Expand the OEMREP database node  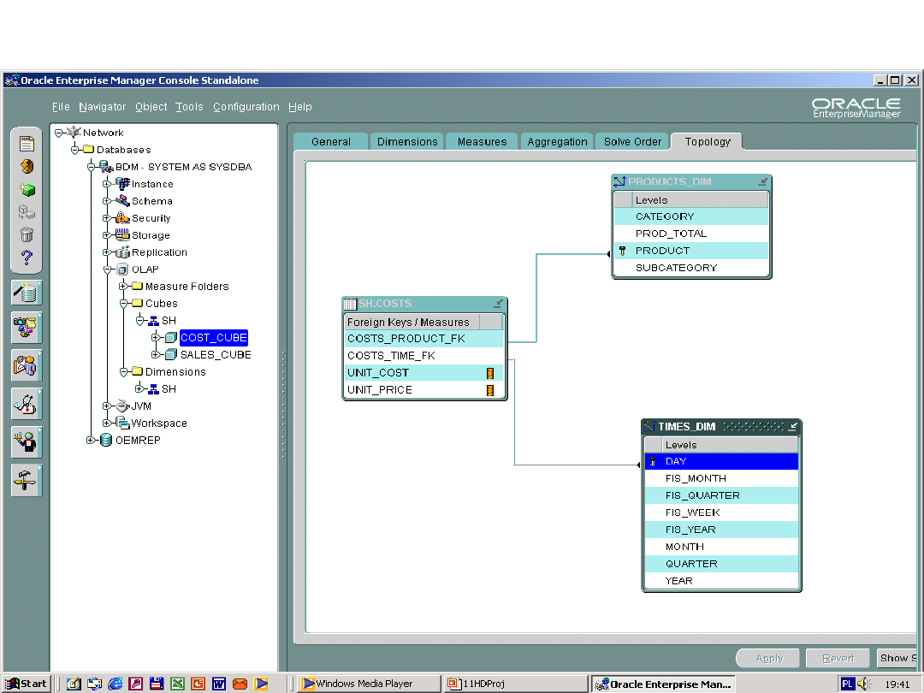[92, 441]
